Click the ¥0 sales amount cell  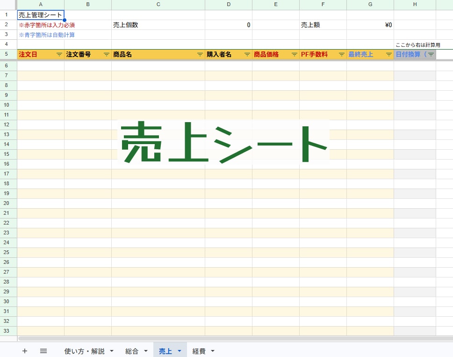pos(370,25)
